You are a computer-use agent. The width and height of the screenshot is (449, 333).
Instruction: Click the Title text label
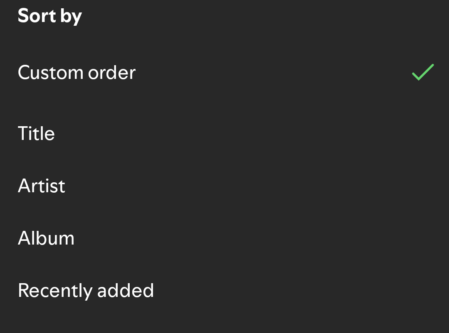coord(36,134)
